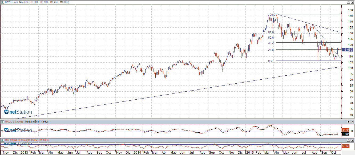Click the 0 level on MACD axis
Image resolution: width=355 pixels, height=155 pixels.
point(352,131)
